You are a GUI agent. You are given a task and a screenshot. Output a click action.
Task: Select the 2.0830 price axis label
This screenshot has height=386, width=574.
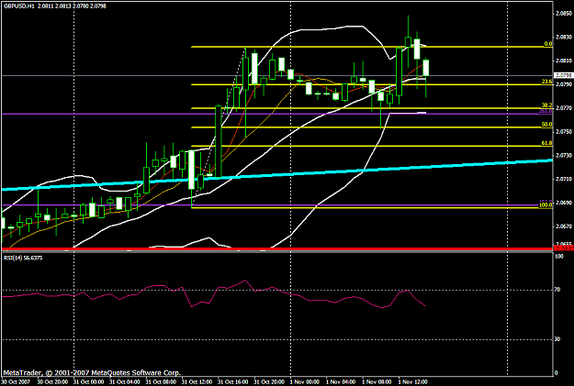(x=564, y=37)
